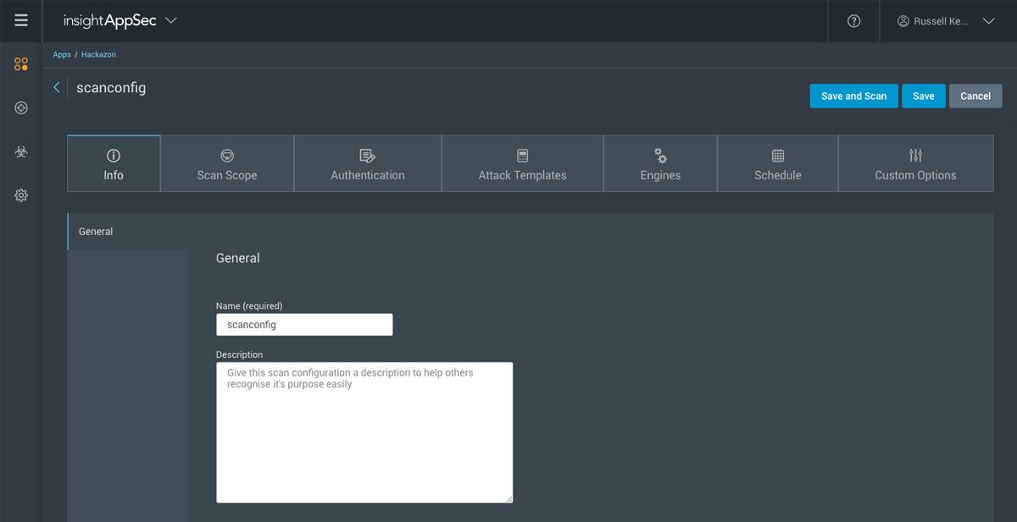Open the Apps dashboard sidebar icon

[x=21, y=64]
